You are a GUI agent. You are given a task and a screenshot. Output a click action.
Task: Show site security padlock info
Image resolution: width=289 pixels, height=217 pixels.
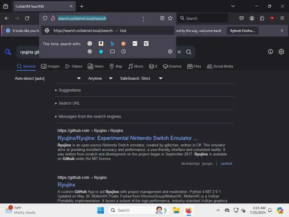[x=53, y=18]
